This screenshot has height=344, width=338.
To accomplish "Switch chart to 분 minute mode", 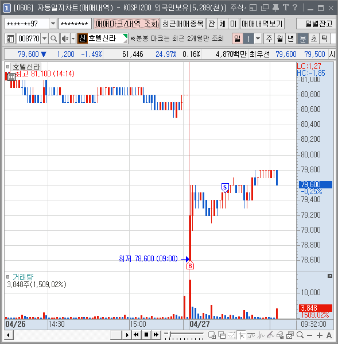I will (303, 39).
